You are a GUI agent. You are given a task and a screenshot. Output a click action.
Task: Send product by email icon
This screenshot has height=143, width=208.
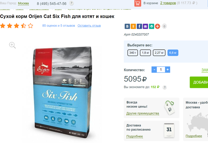click(x=145, y=26)
